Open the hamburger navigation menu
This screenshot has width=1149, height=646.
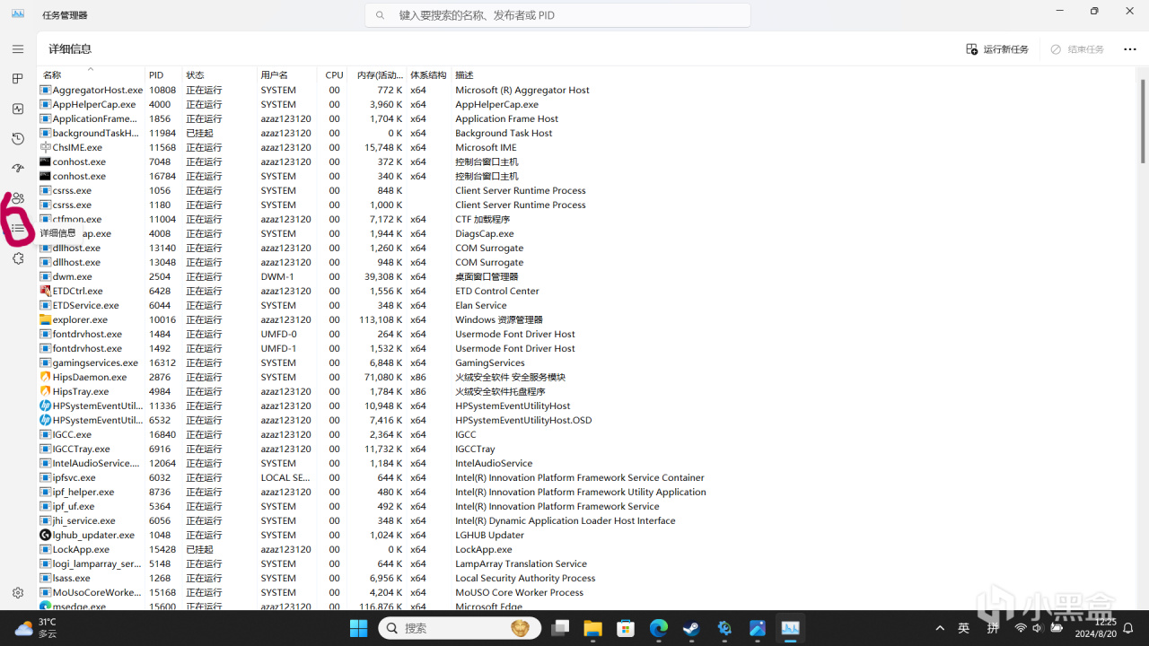point(18,49)
